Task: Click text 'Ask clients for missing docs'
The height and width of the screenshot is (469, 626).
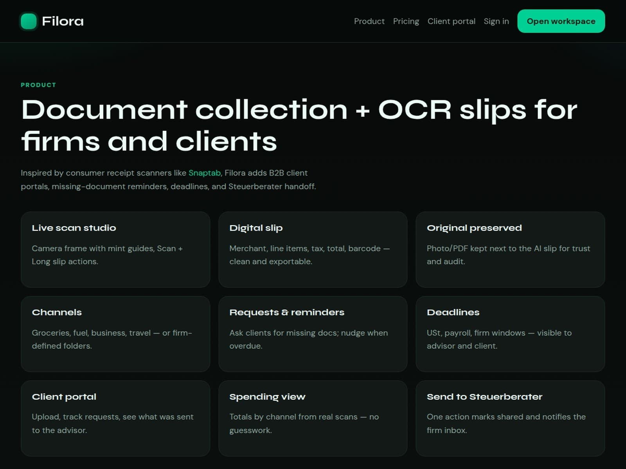Action: tap(283, 333)
